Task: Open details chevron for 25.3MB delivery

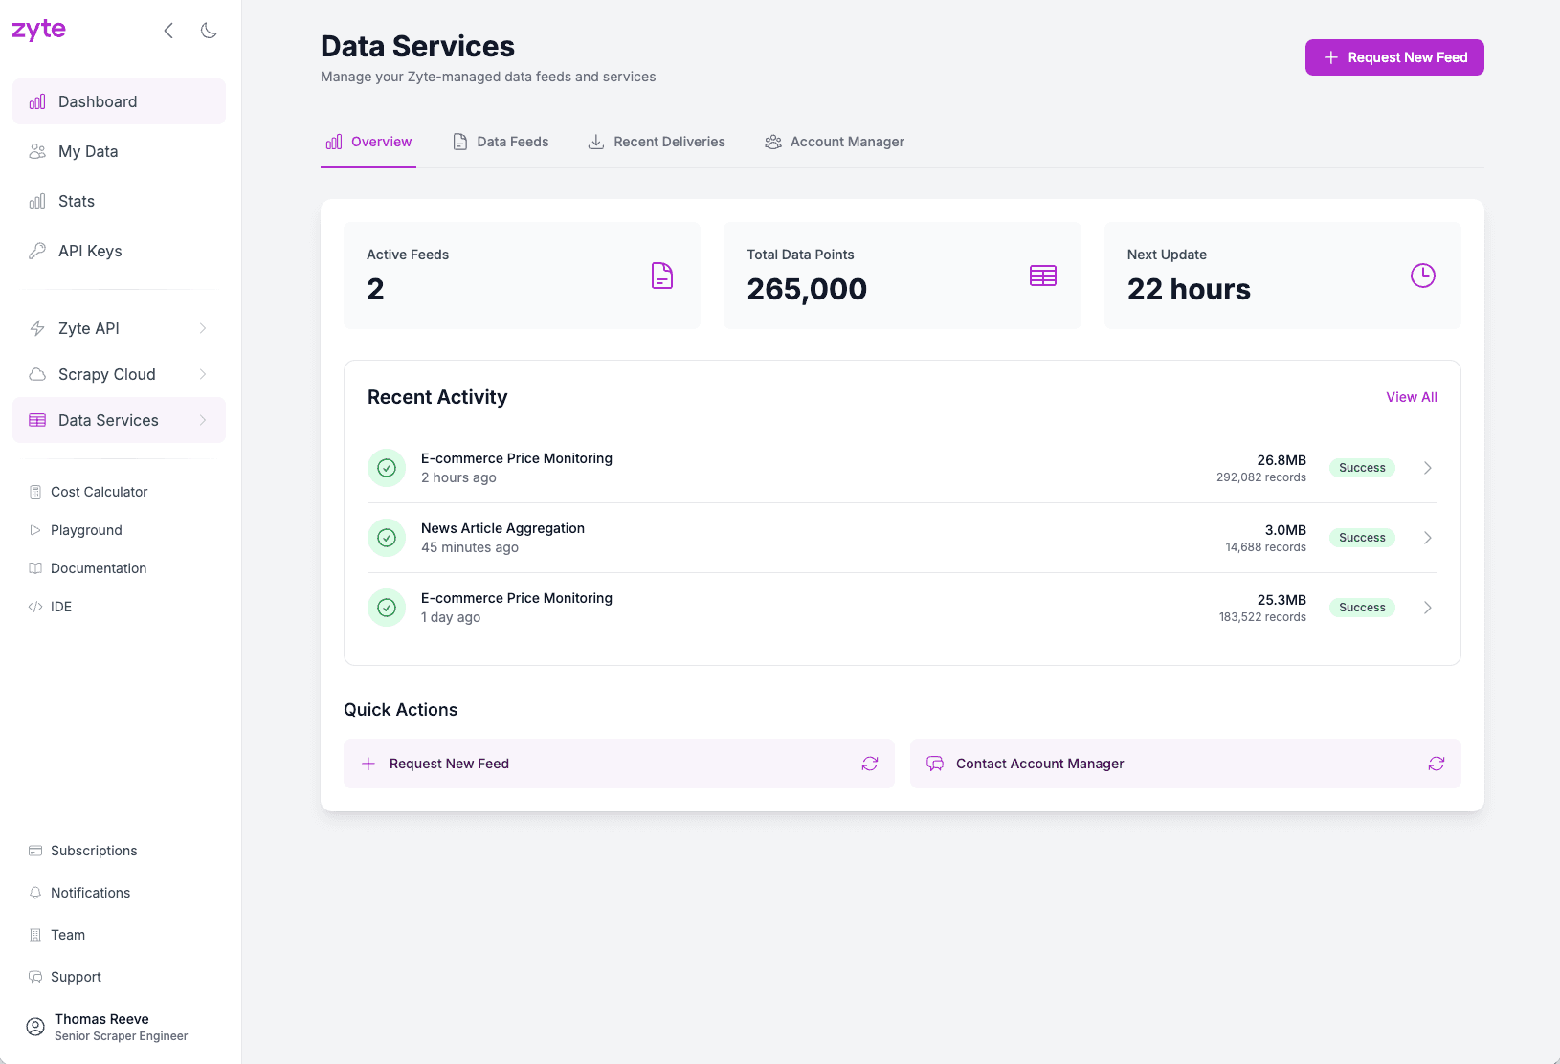Action: (x=1428, y=608)
